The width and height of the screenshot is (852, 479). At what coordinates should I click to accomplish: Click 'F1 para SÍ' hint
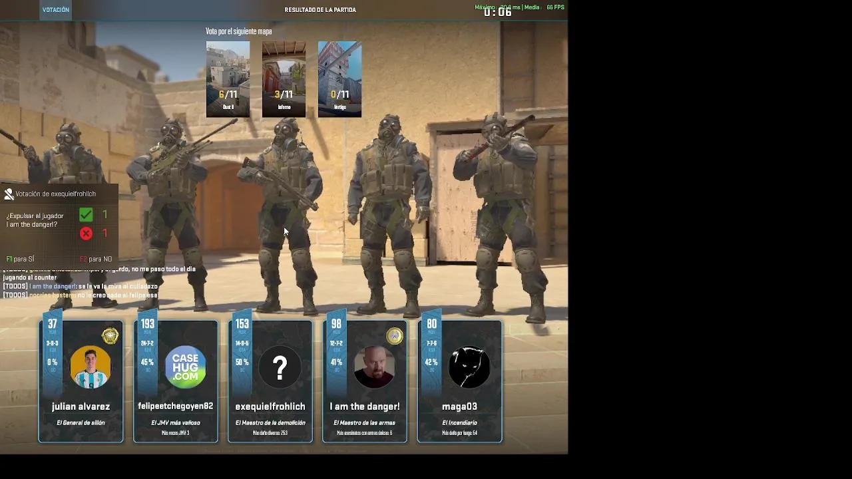20,259
